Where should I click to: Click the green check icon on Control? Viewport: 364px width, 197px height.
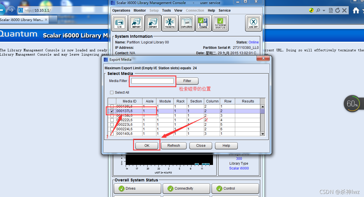click(x=219, y=188)
